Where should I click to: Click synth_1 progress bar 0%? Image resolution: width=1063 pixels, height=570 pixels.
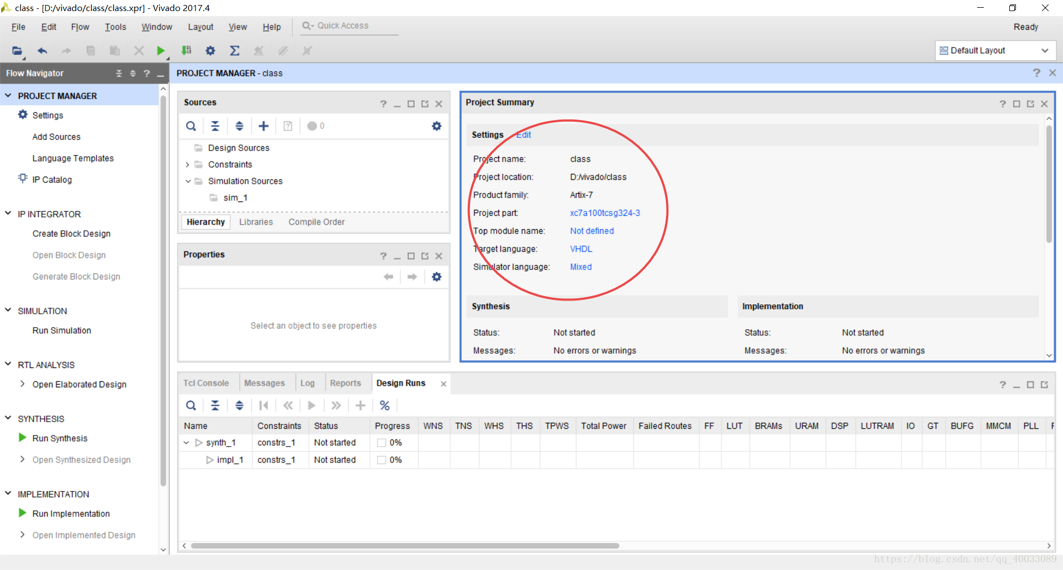pos(390,443)
